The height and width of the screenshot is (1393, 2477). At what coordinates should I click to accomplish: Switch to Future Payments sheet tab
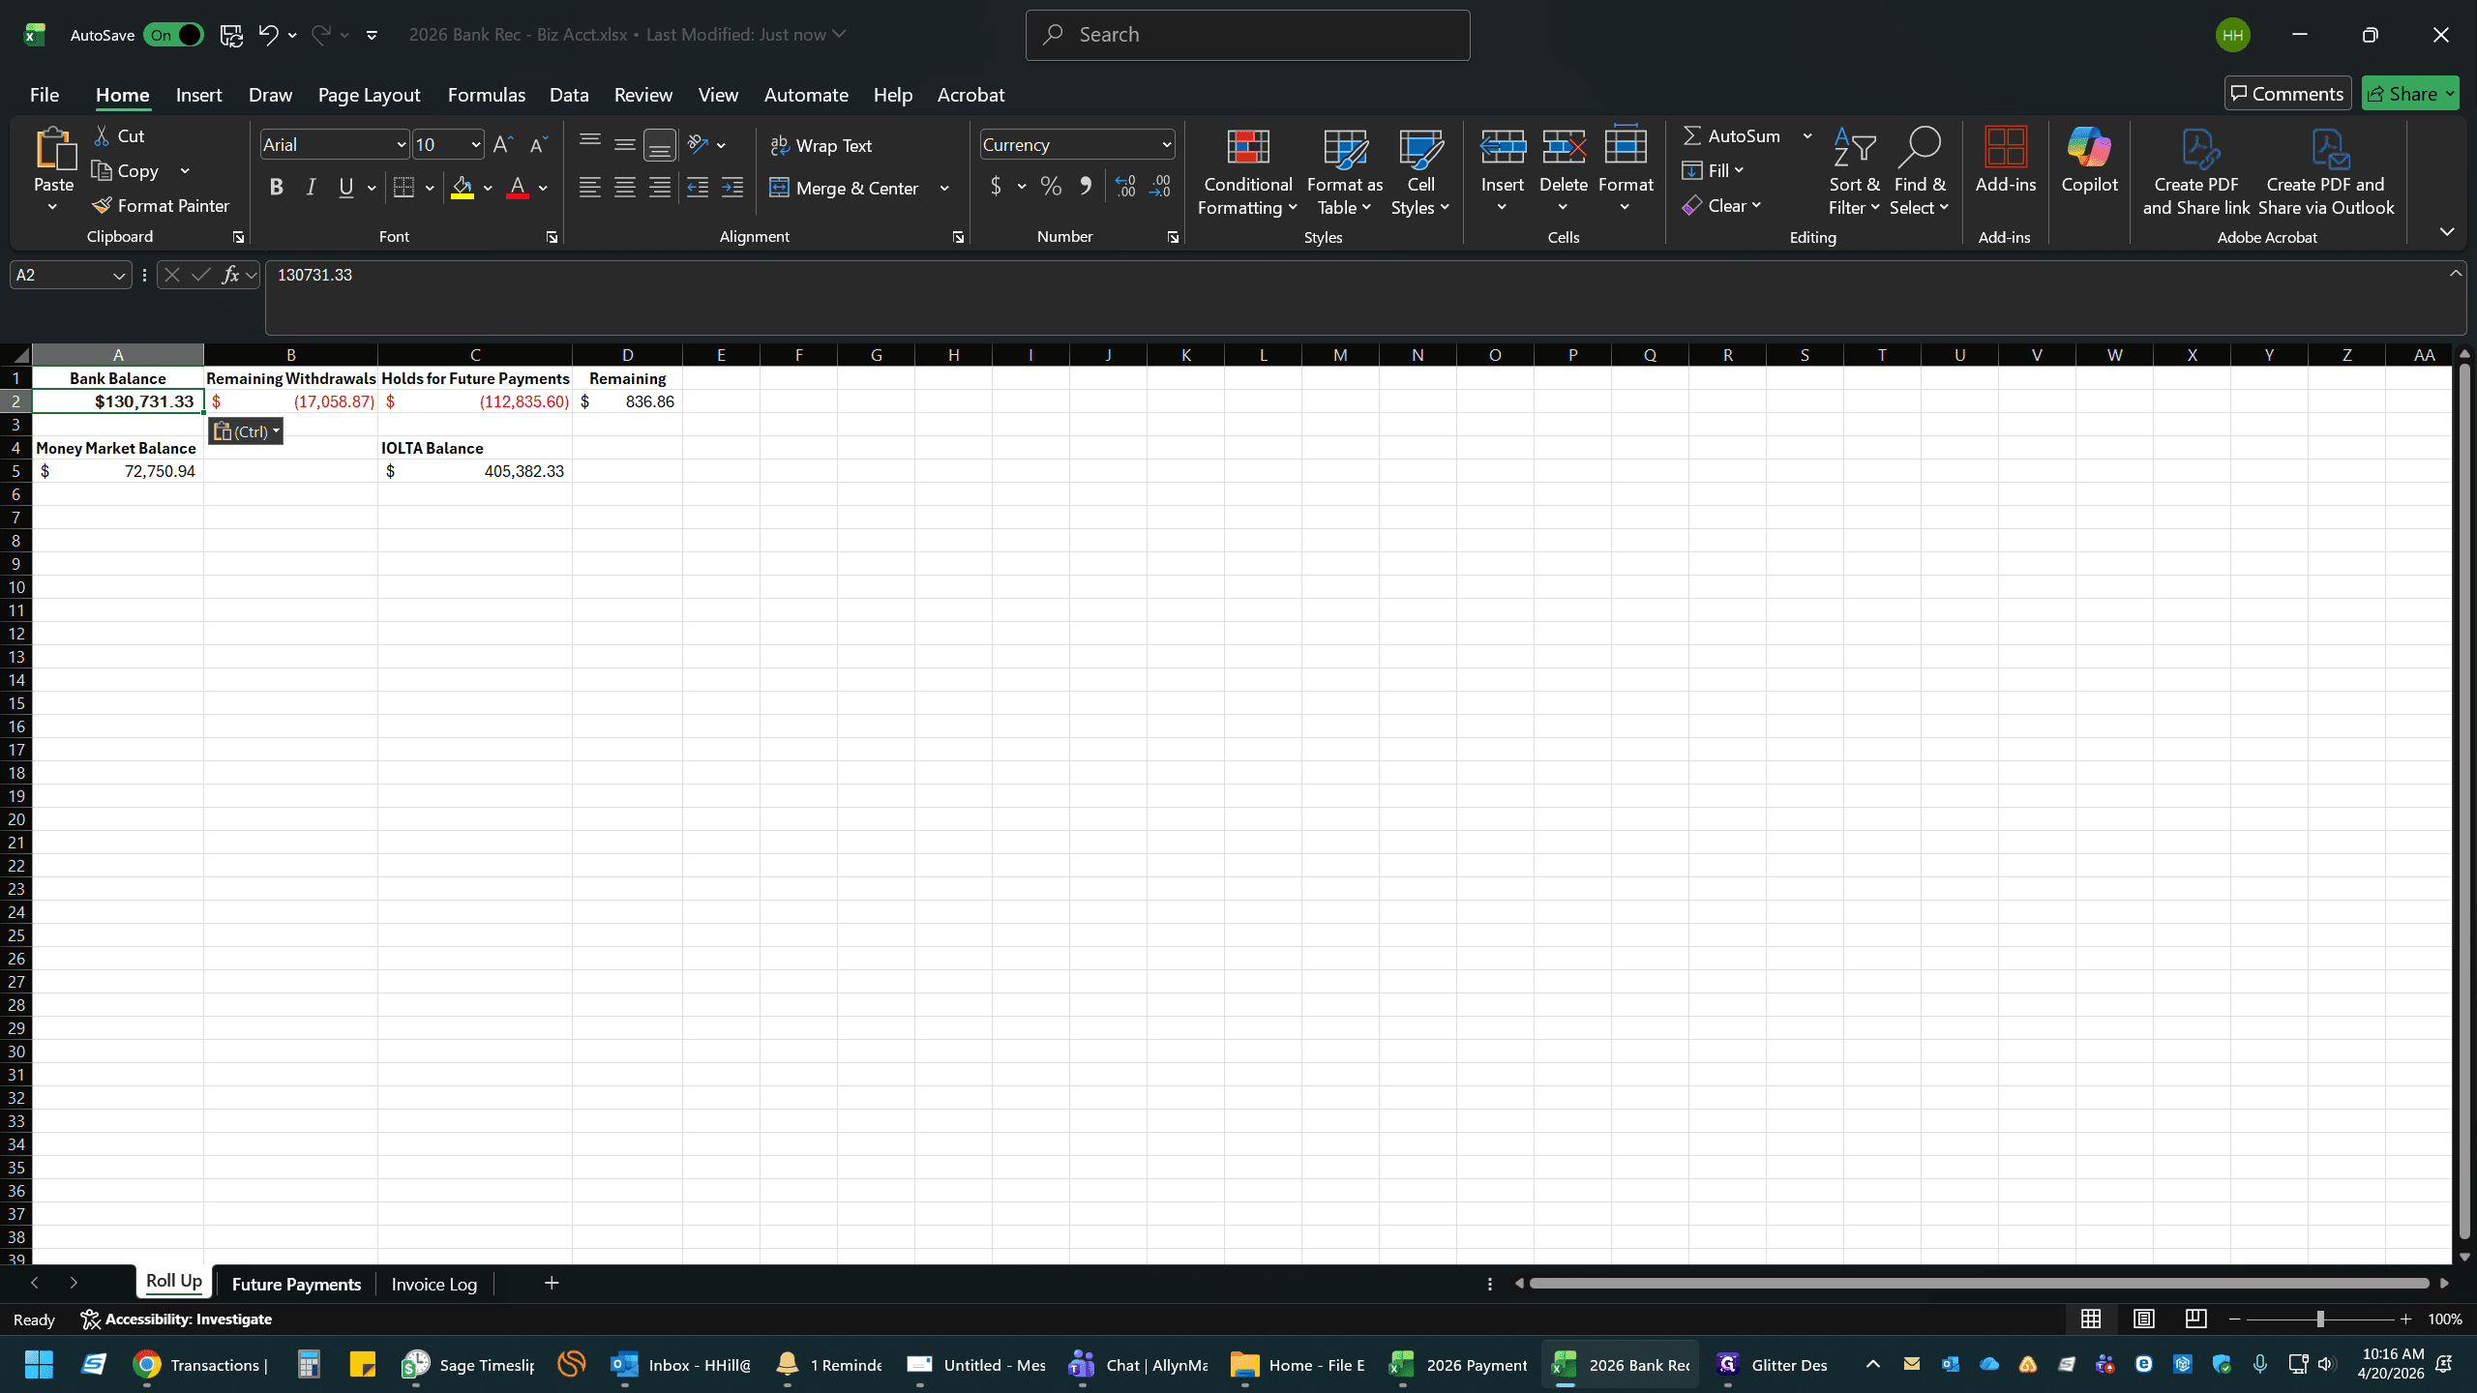click(296, 1285)
